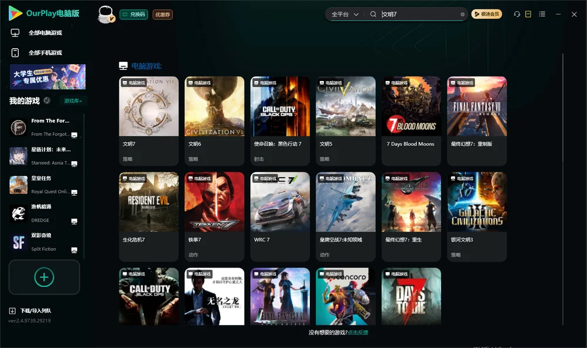Image resolution: width=587 pixels, height=348 pixels.
Task: Open the 兑换码 redeem code button
Action: click(134, 15)
